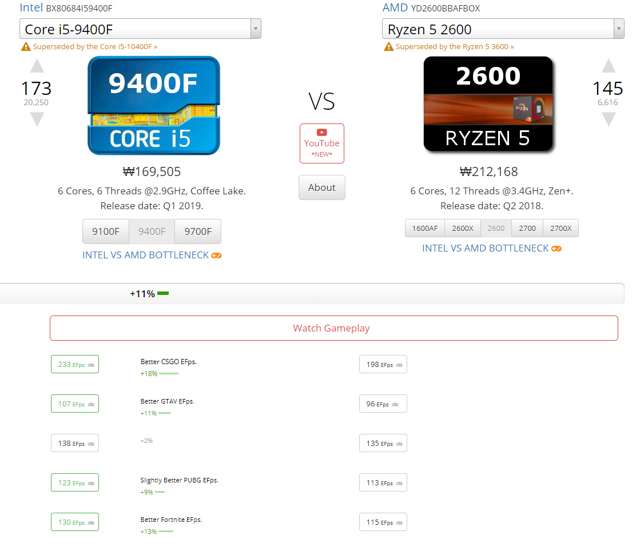Click the Fortnite +13% indicator bar
This screenshot has width=632, height=547.
(166, 532)
